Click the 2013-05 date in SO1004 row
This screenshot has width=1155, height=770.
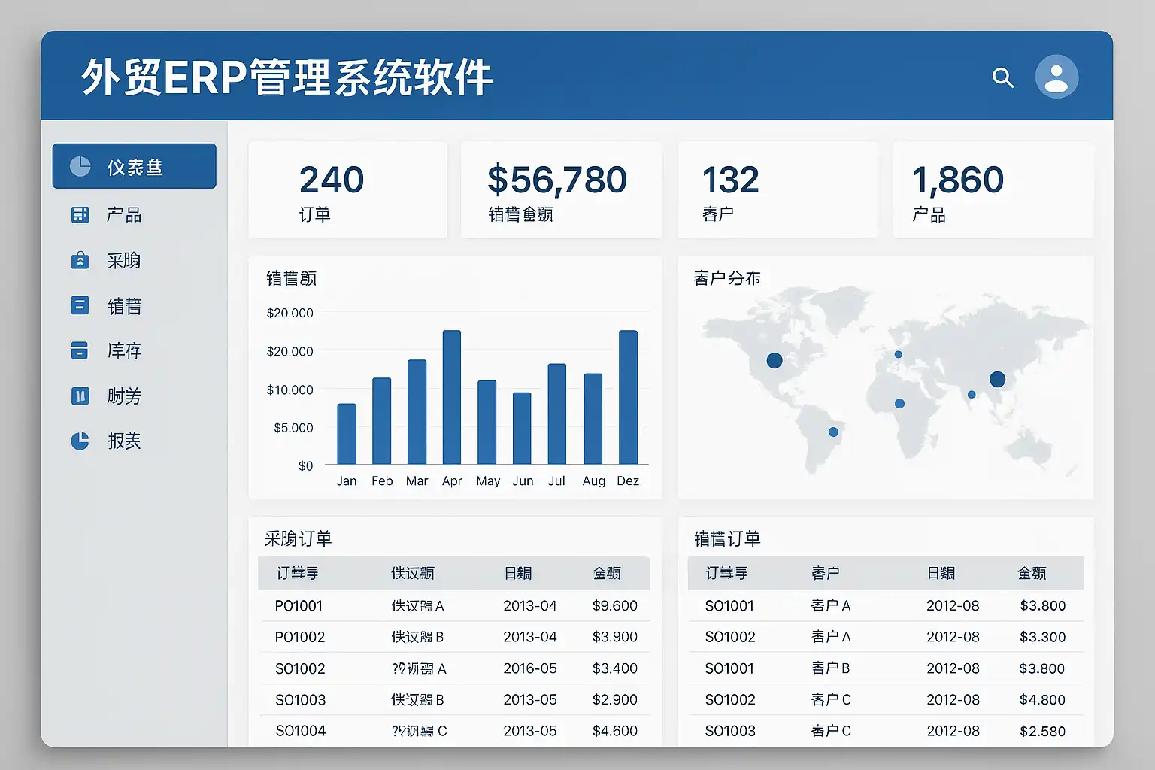tap(530, 731)
